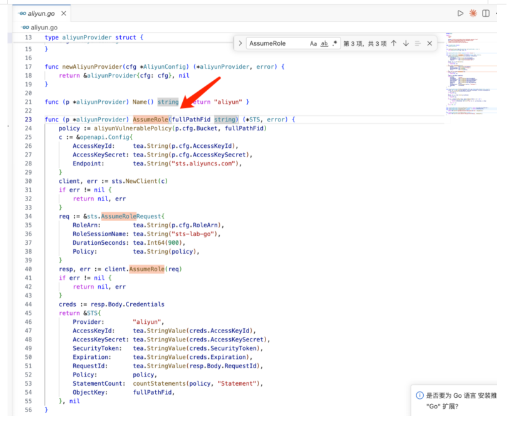Click SecurityToken field on line 49
This screenshot has height=424, width=529.
tap(96, 348)
